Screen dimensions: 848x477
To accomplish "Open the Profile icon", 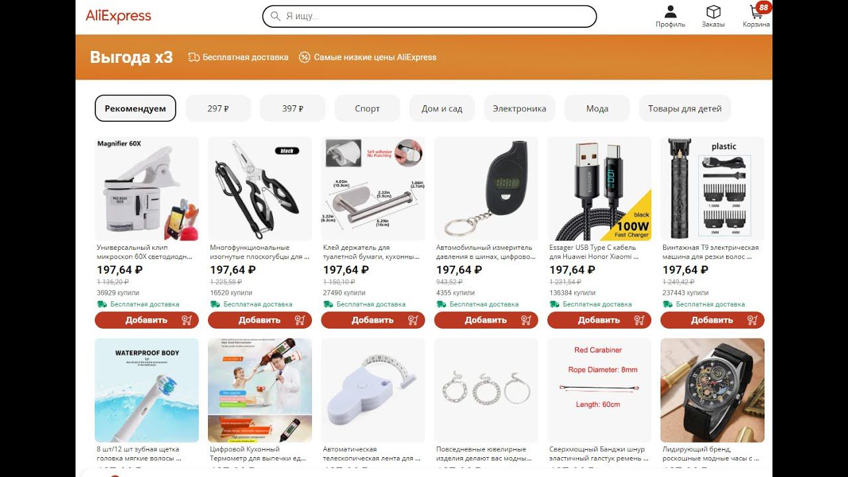I will pos(670,12).
